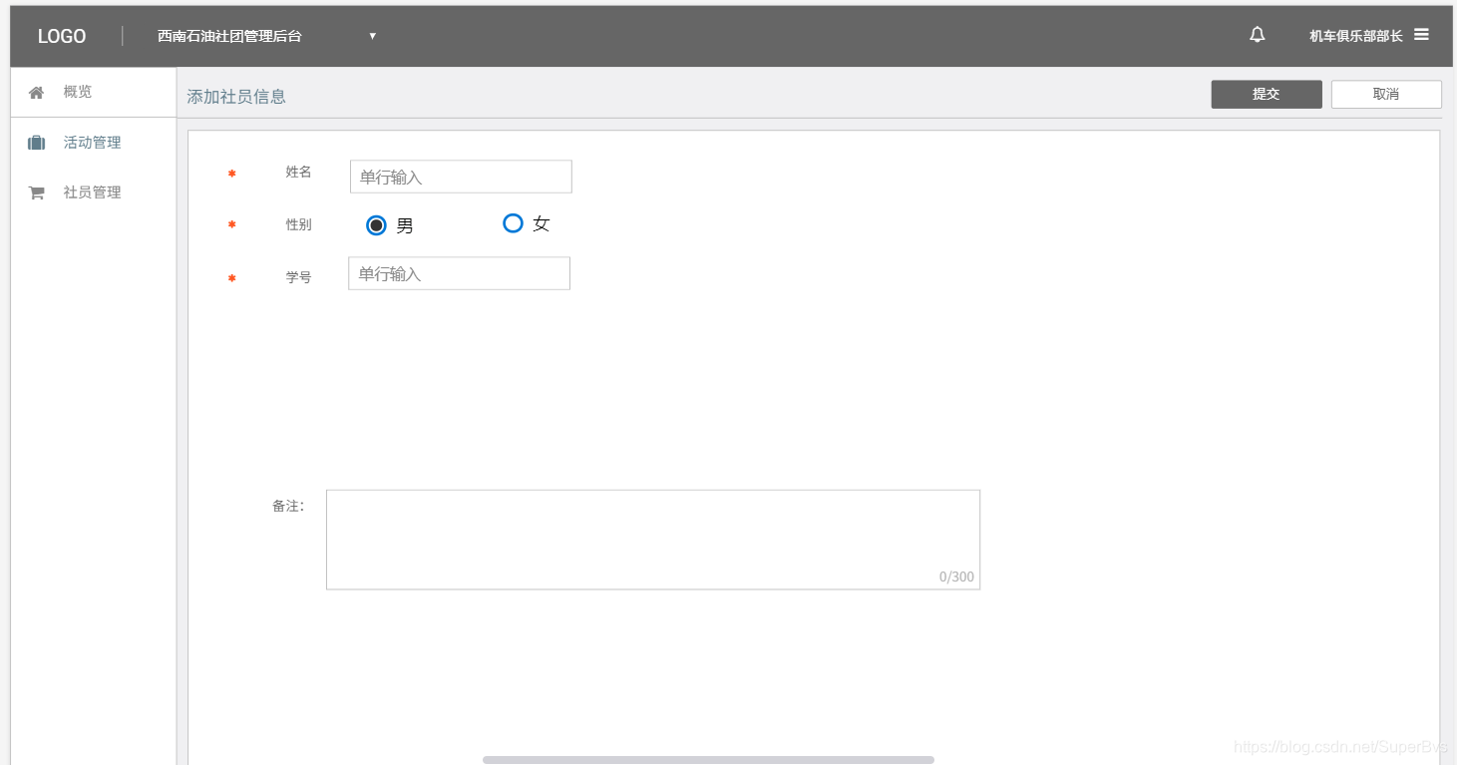1457x765 pixels.
Task: Expand the 西南石油社团管理后台 dropdown arrow
Action: coord(372,36)
